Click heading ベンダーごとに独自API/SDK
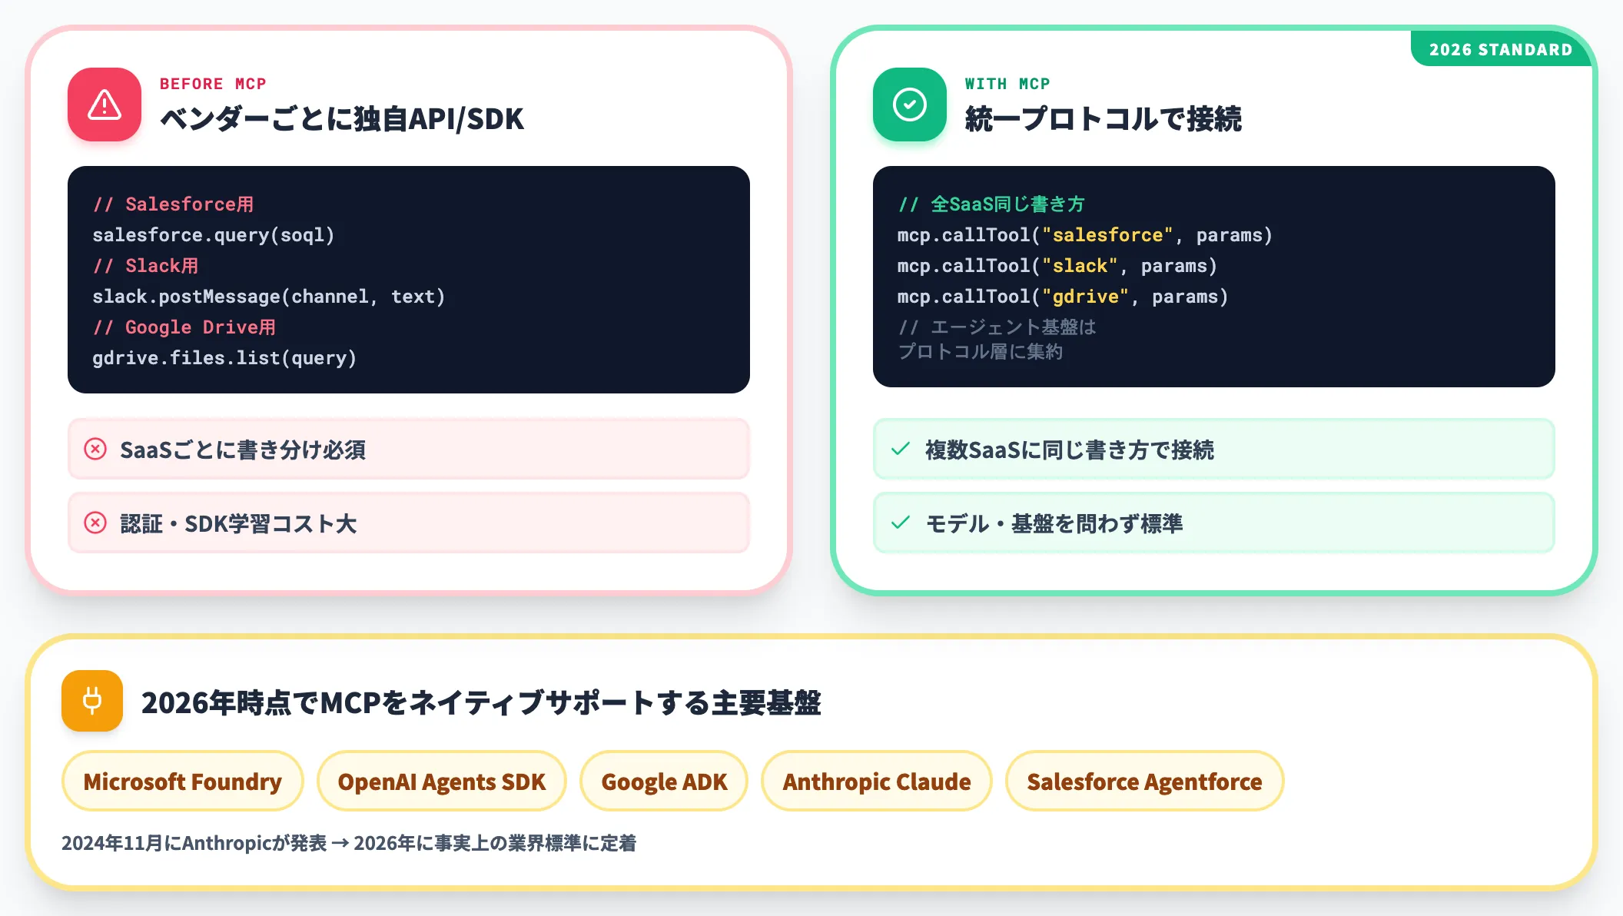The image size is (1623, 916). pyautogui.click(x=342, y=119)
